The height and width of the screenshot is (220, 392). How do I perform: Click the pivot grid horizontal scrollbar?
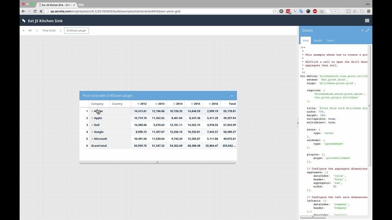(x=157, y=163)
